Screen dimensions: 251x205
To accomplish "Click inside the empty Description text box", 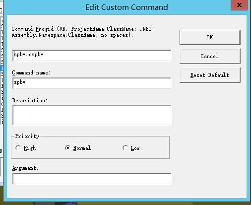I will coord(92,115).
